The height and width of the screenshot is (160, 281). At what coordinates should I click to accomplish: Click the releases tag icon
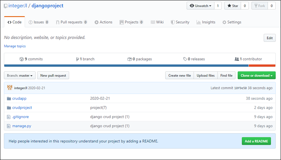pos(185,59)
